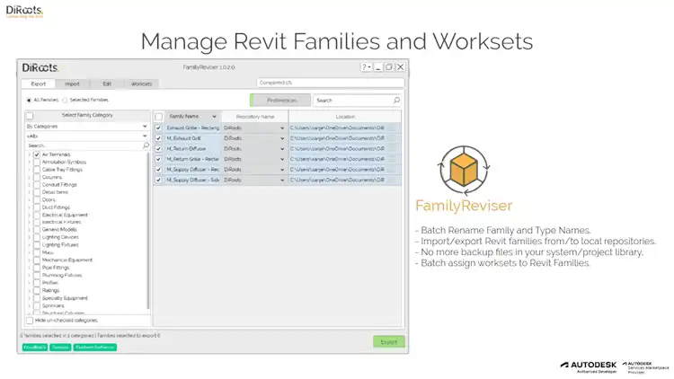Minimize the FamilyReviser window

[377, 67]
